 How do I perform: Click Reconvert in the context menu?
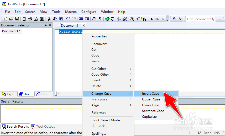pyautogui.click(x=108, y=44)
